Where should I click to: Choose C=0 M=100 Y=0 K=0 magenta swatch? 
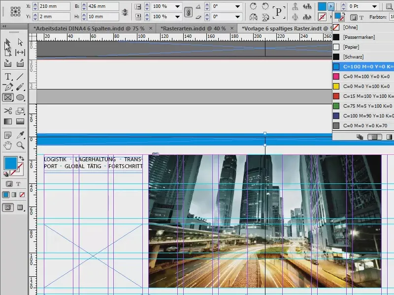pos(363,76)
